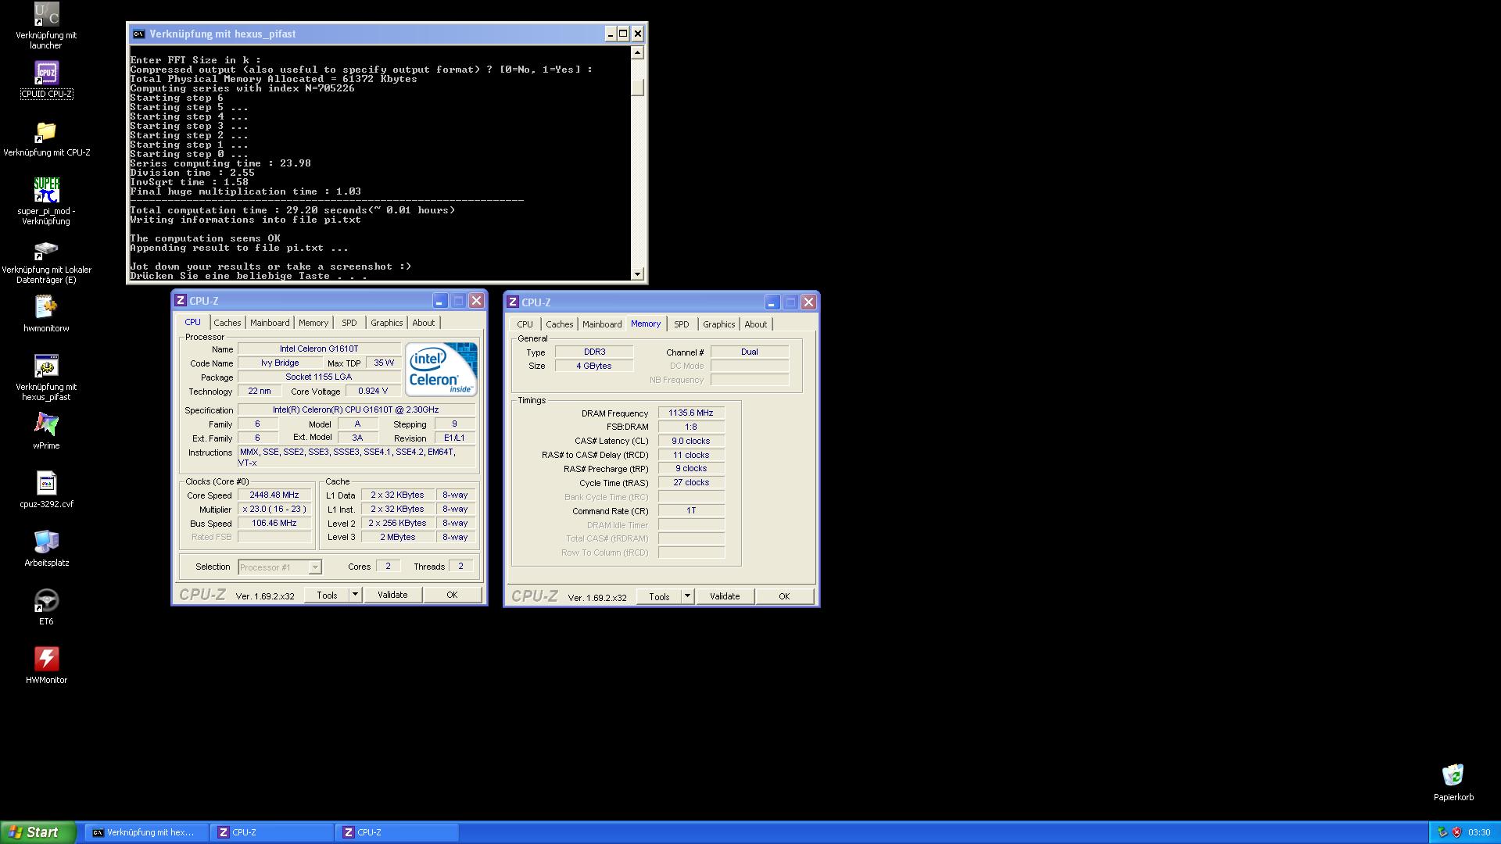Click Intel Celeron inside logo
1501x844 pixels.
[x=441, y=369]
